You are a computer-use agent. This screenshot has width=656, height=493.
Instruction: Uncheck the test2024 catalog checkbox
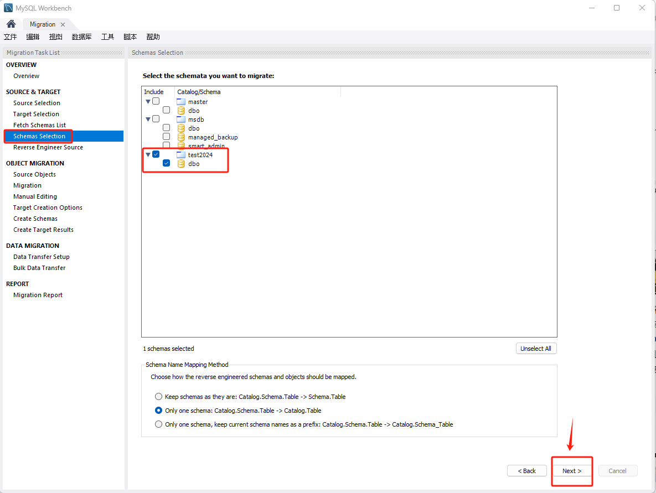point(156,154)
